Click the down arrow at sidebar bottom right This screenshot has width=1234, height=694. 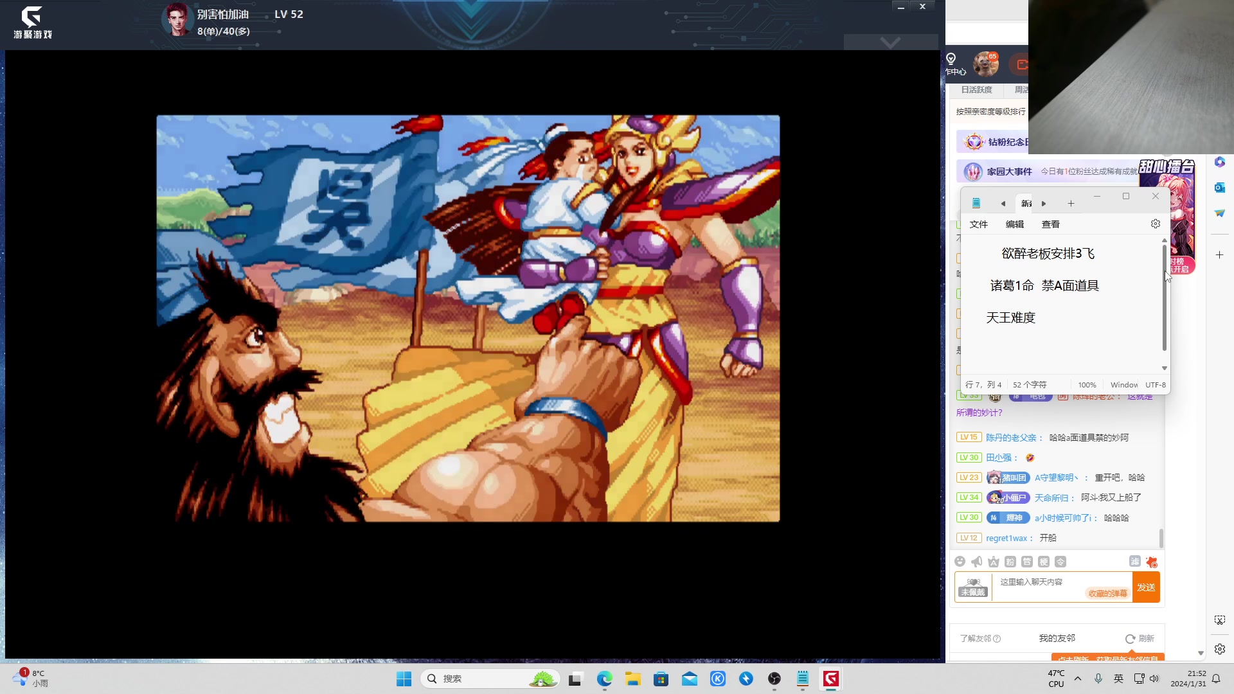(1201, 653)
